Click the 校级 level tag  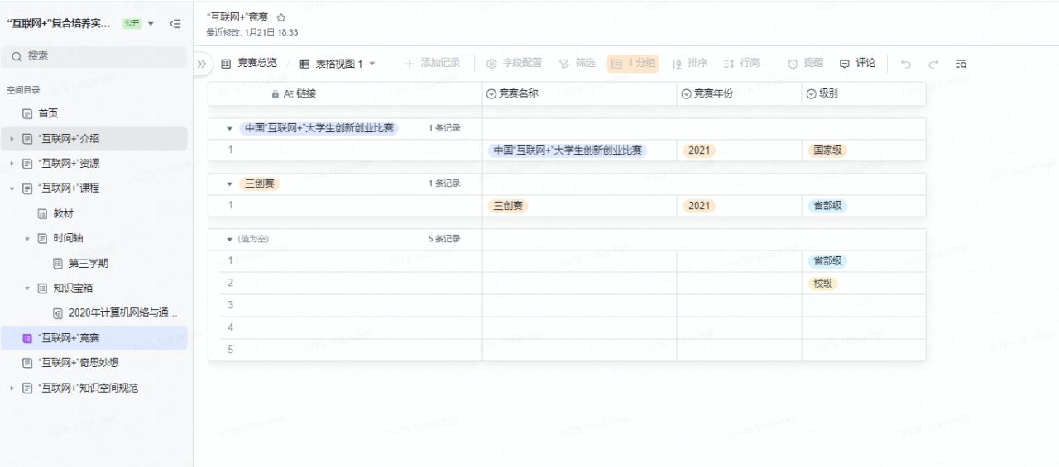coord(823,284)
